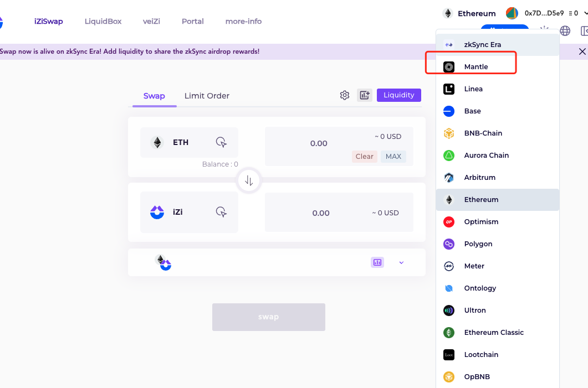Choose Ultron network

pyautogui.click(x=497, y=310)
